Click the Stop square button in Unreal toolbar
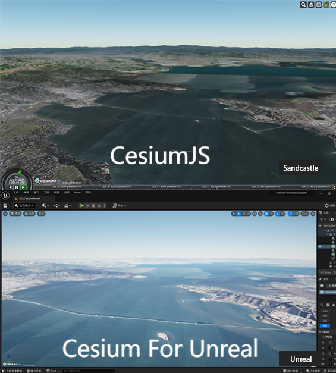Screen dimensions: 336x373 point(93,205)
